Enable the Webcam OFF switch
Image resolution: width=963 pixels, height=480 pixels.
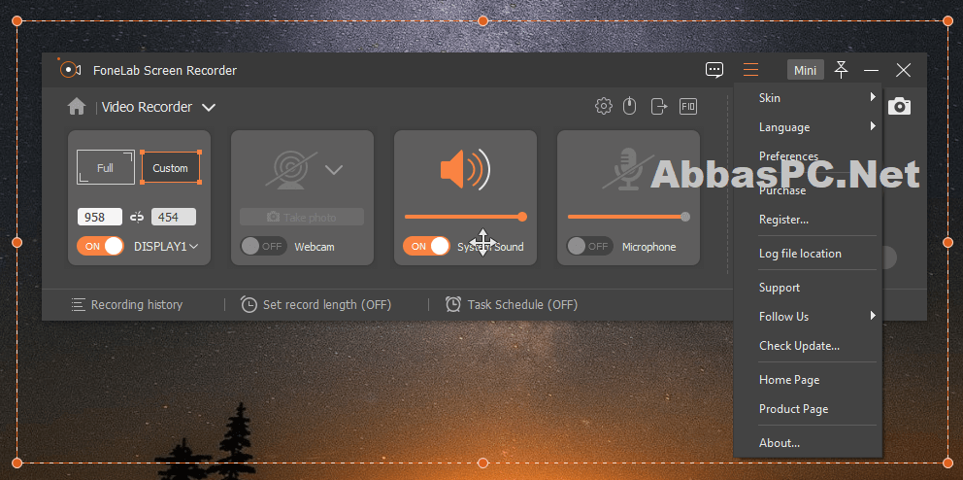263,247
